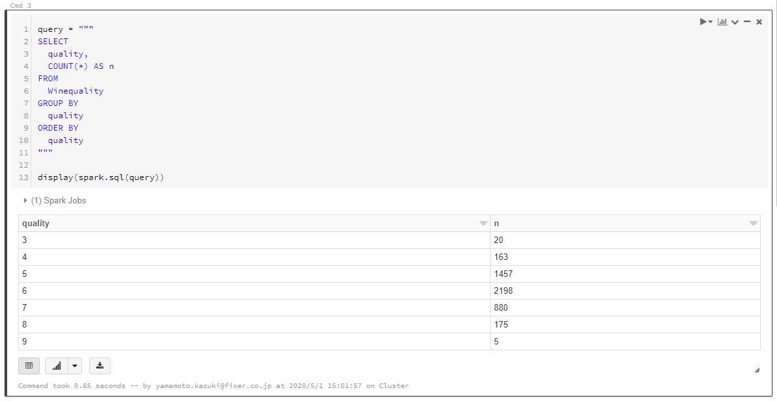The image size is (777, 401).
Task: Click the Winequality table name in code
Action: (75, 91)
